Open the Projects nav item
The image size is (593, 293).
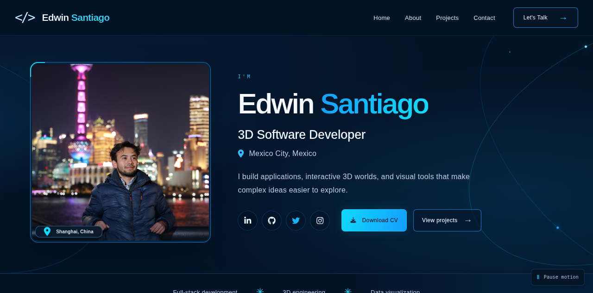pos(447,18)
